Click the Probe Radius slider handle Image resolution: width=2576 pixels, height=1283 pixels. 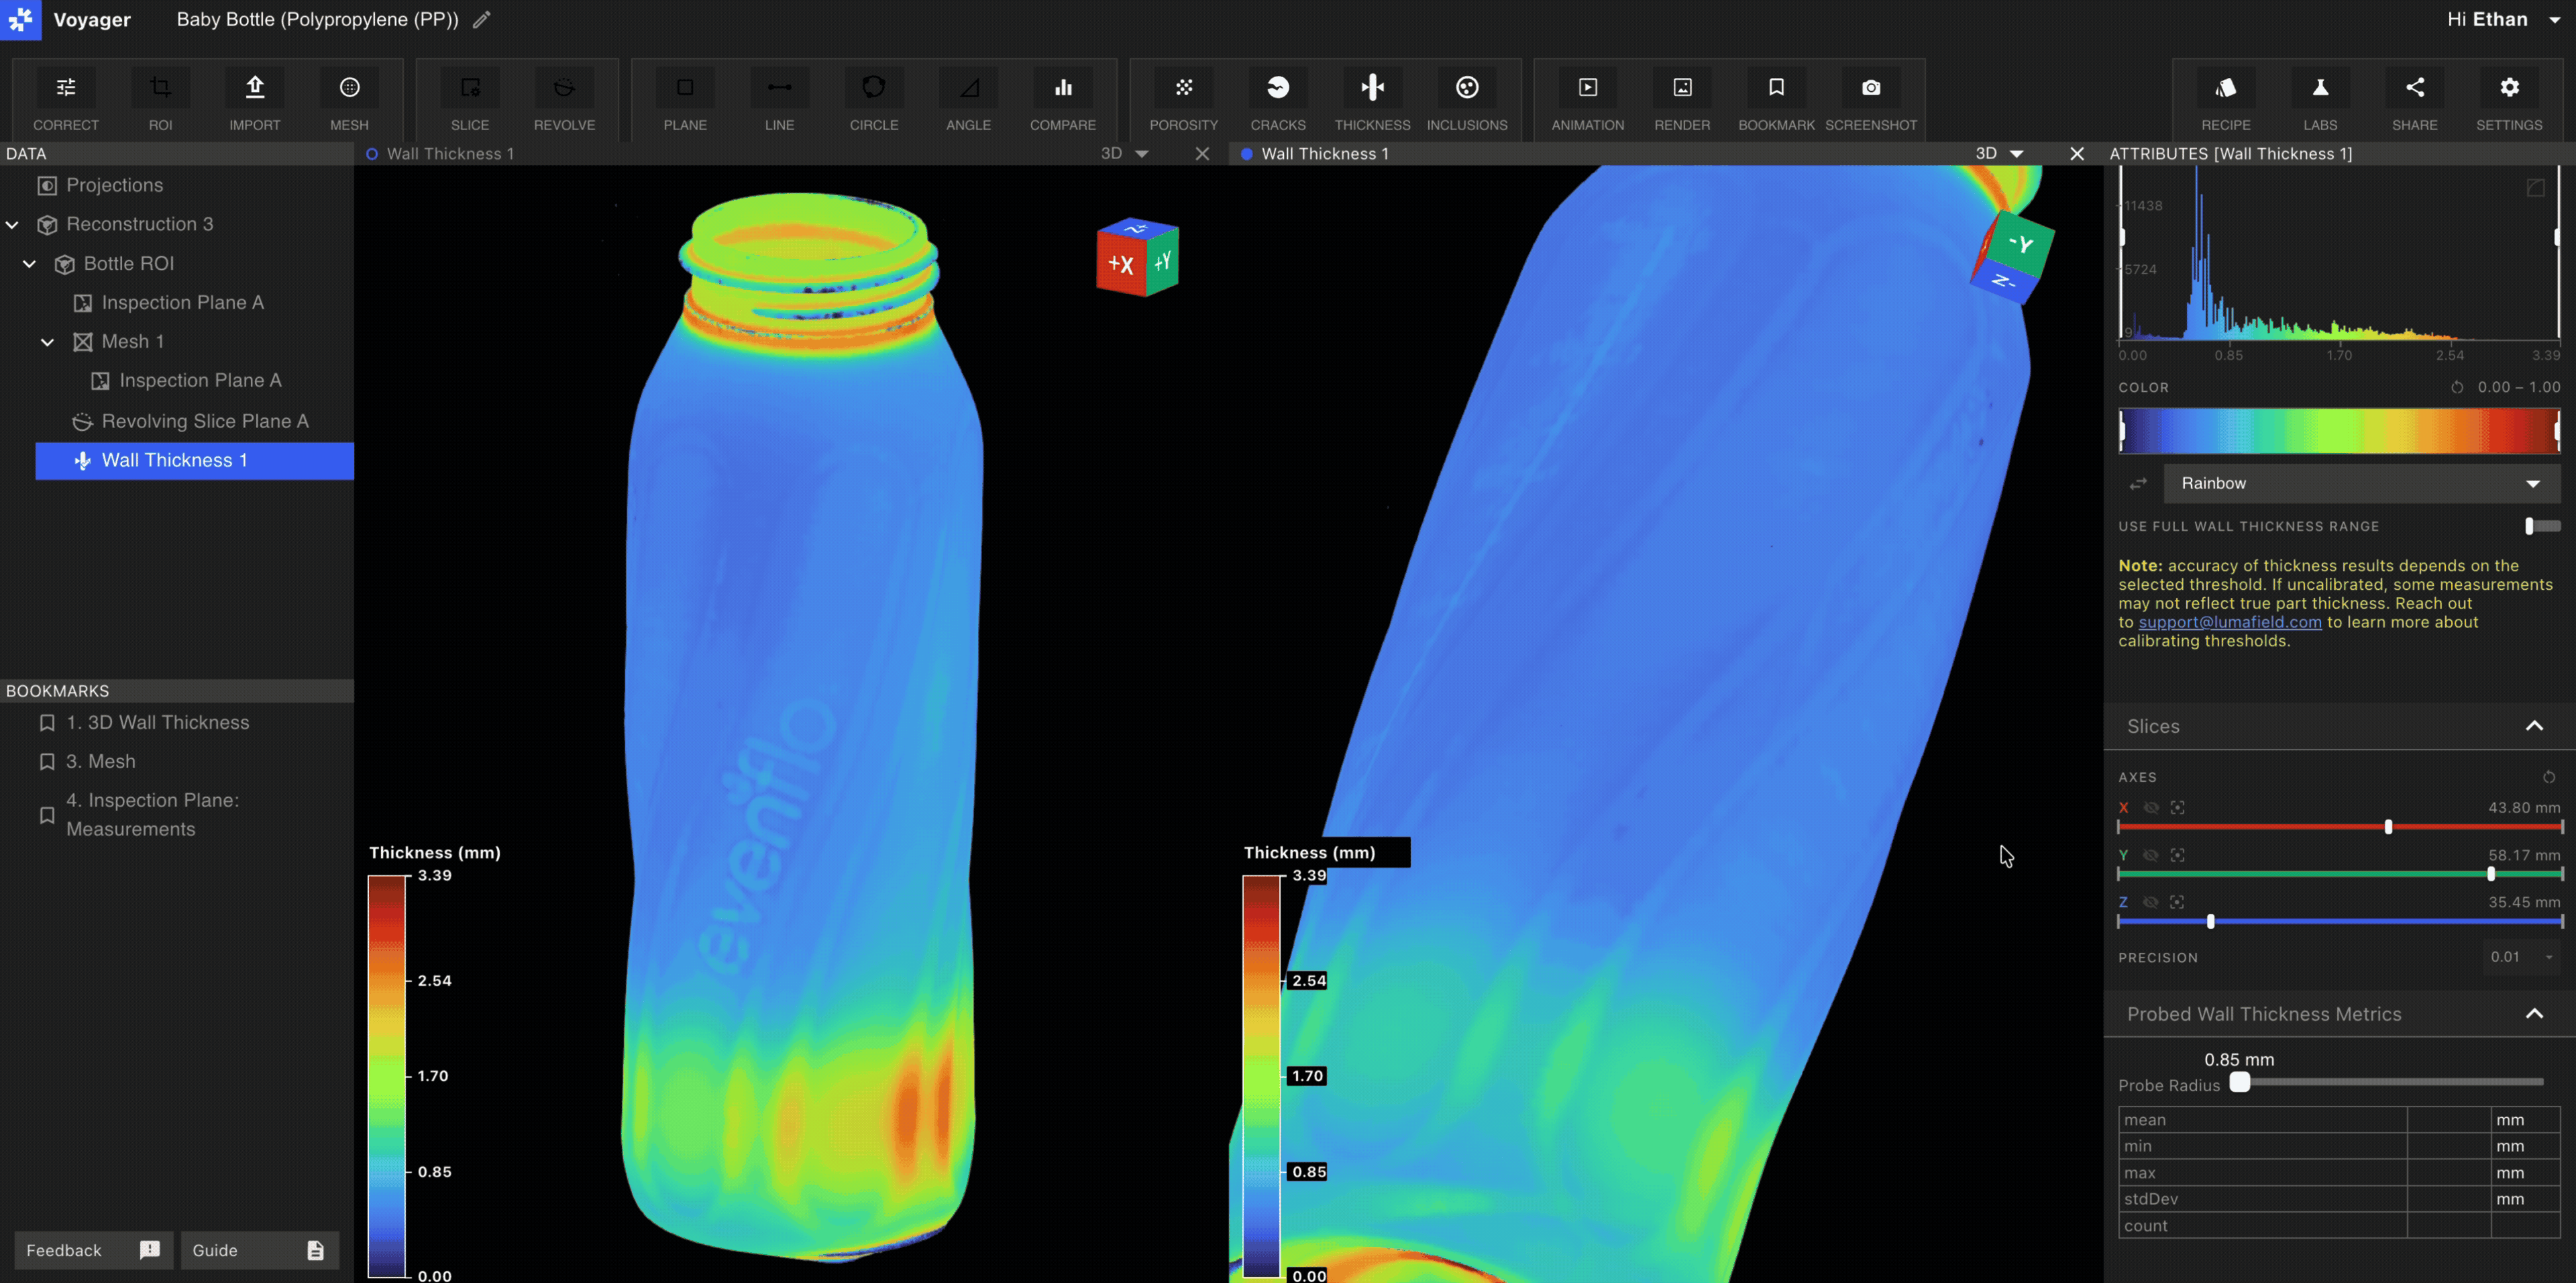(2239, 1082)
